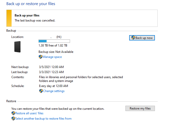Viewport: 170px width, 132px height.
Task: Click the shield icon beside Change settings
Action: pos(41,91)
